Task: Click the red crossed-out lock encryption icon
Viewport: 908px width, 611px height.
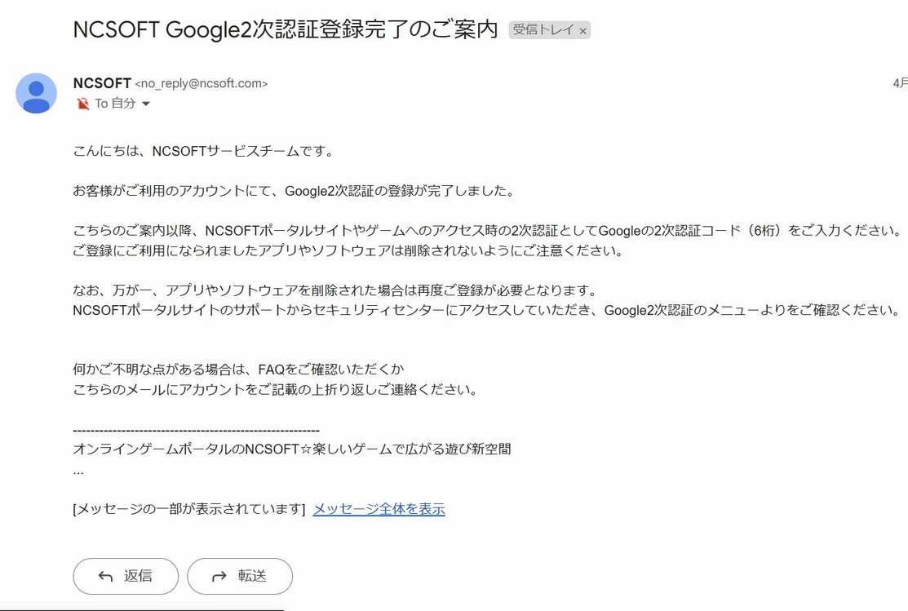Action: pos(82,104)
